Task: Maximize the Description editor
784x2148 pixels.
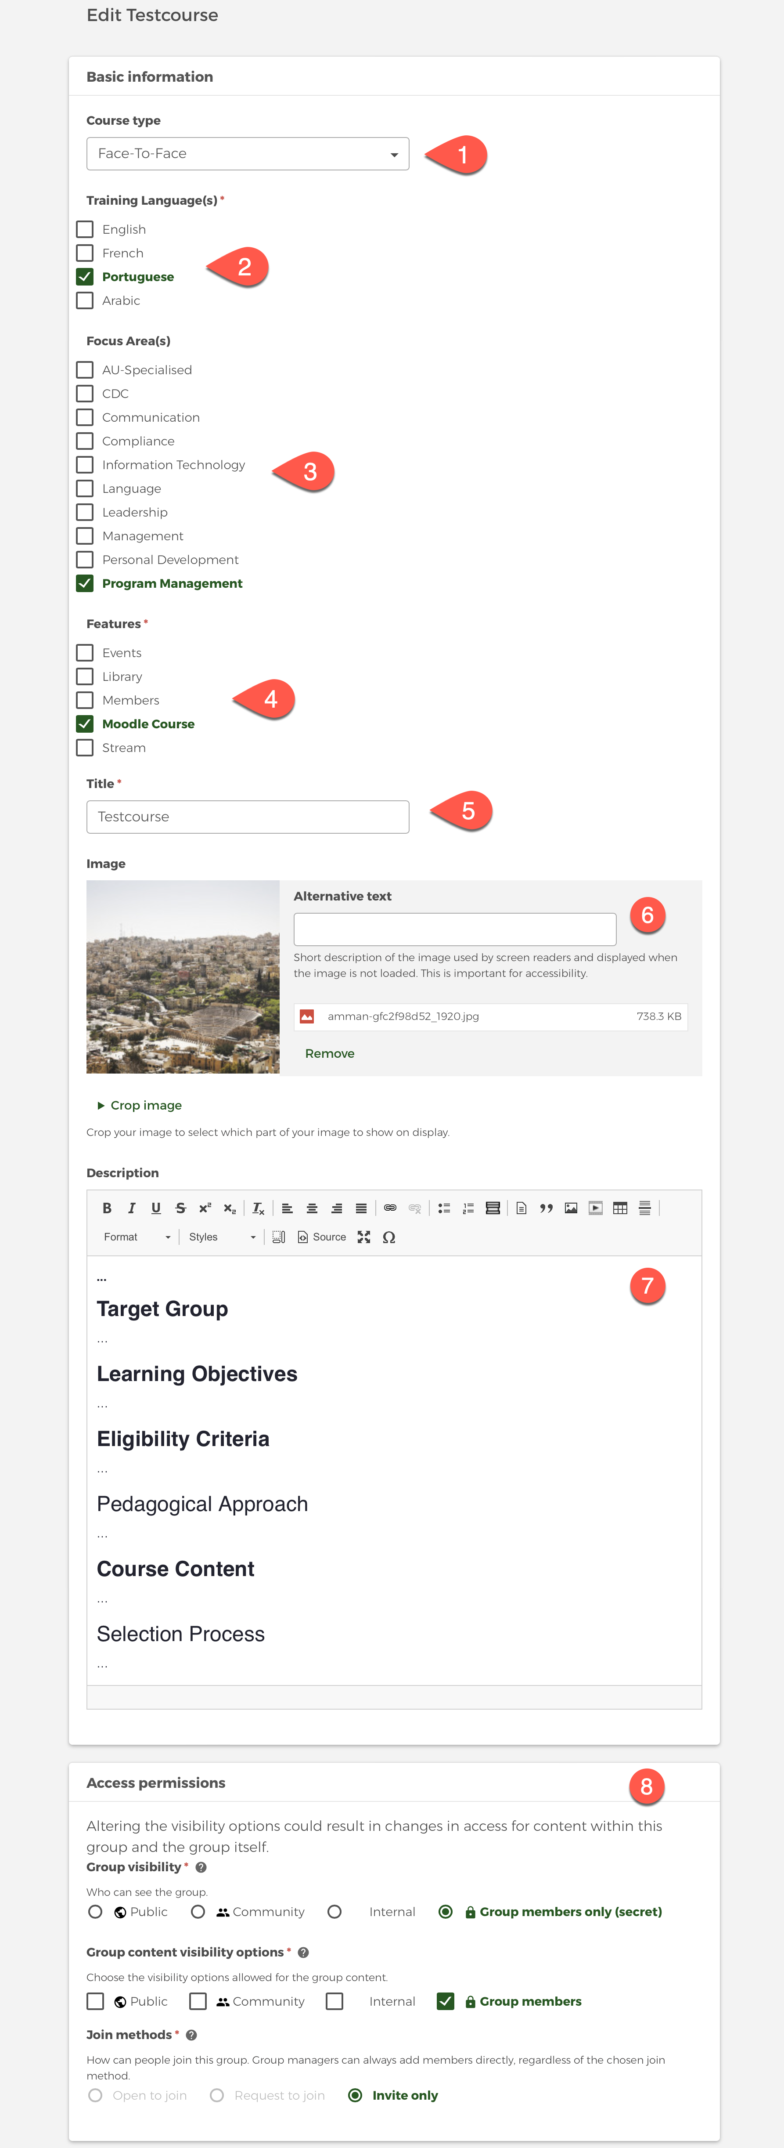Action: (364, 1237)
